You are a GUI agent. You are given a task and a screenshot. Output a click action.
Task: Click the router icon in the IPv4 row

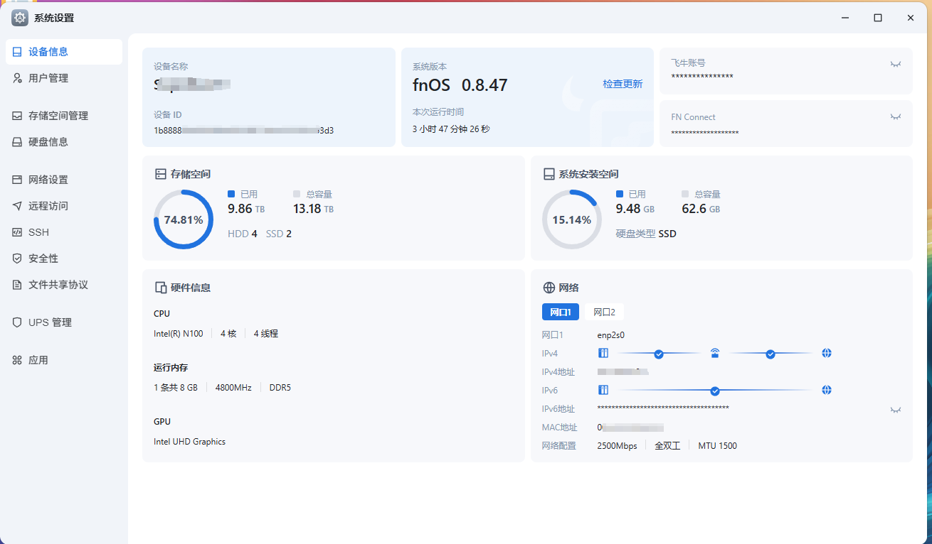[x=715, y=353]
